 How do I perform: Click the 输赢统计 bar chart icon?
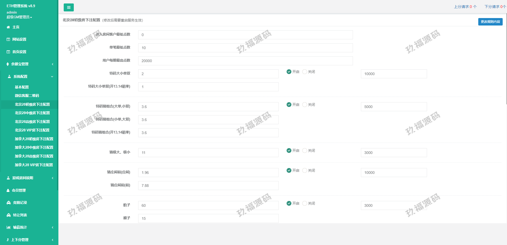(8, 227)
